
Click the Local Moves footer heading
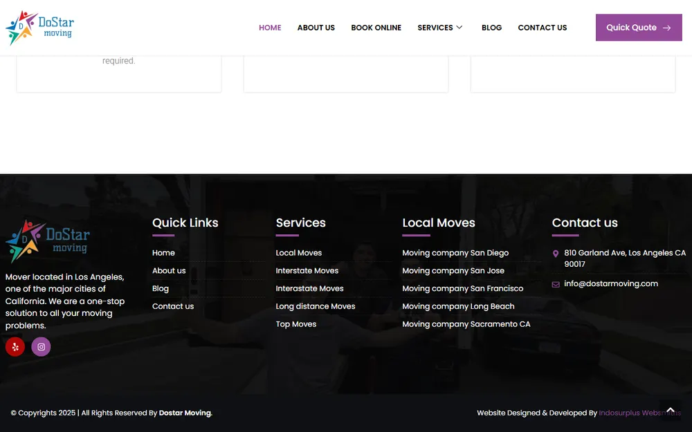click(439, 223)
